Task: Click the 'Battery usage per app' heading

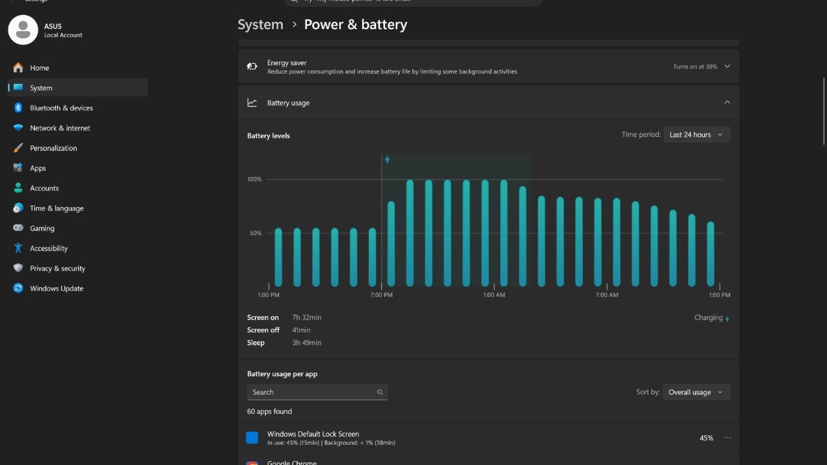Action: 282,374
